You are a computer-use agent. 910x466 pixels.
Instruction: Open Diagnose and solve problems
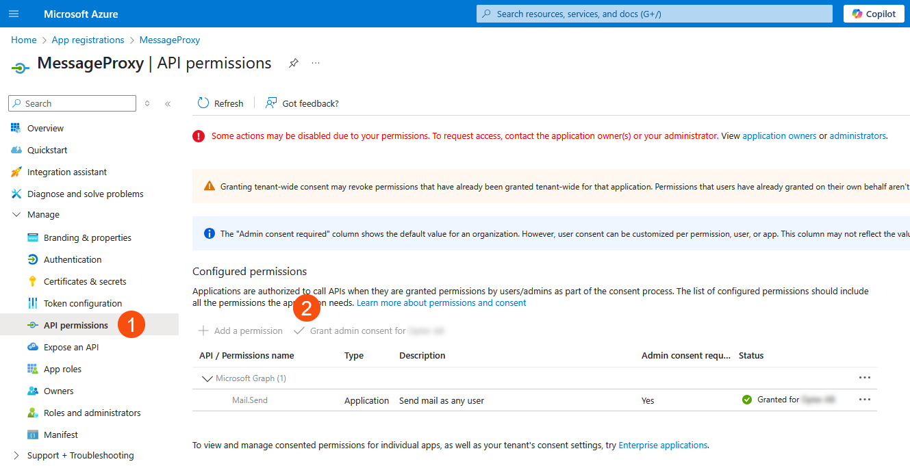86,194
